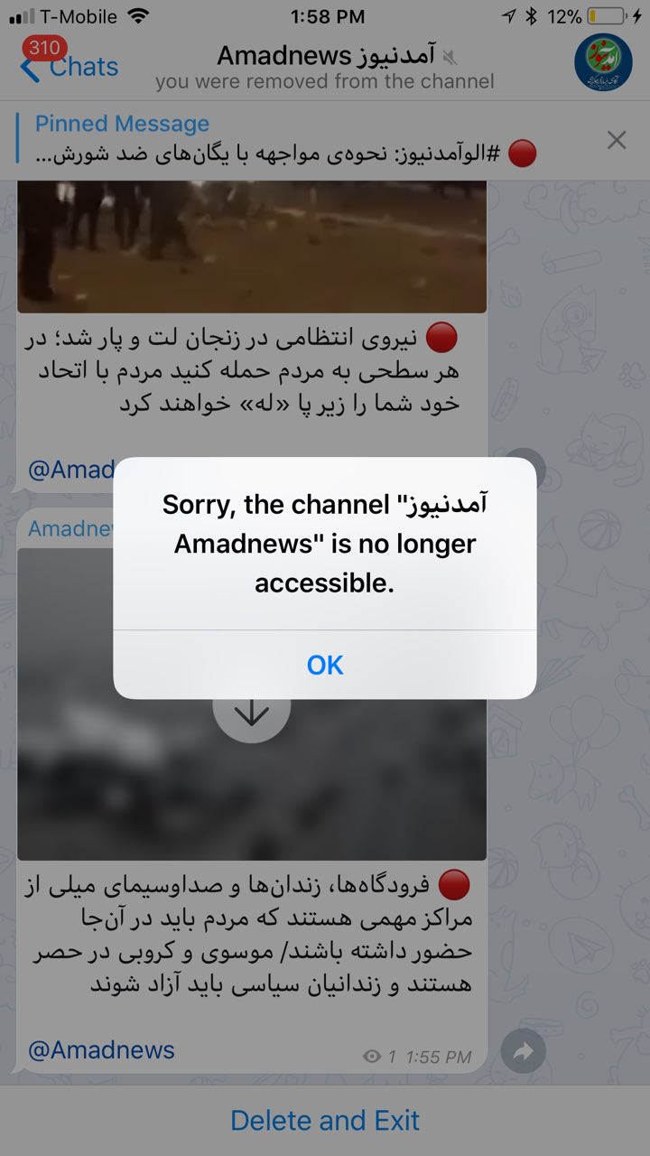Screen dimensions: 650x1156
Task: Tap the Wi-Fi icon in status bar
Action: [138, 16]
